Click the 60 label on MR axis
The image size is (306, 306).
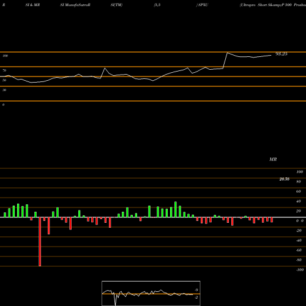[x=299, y=192]
